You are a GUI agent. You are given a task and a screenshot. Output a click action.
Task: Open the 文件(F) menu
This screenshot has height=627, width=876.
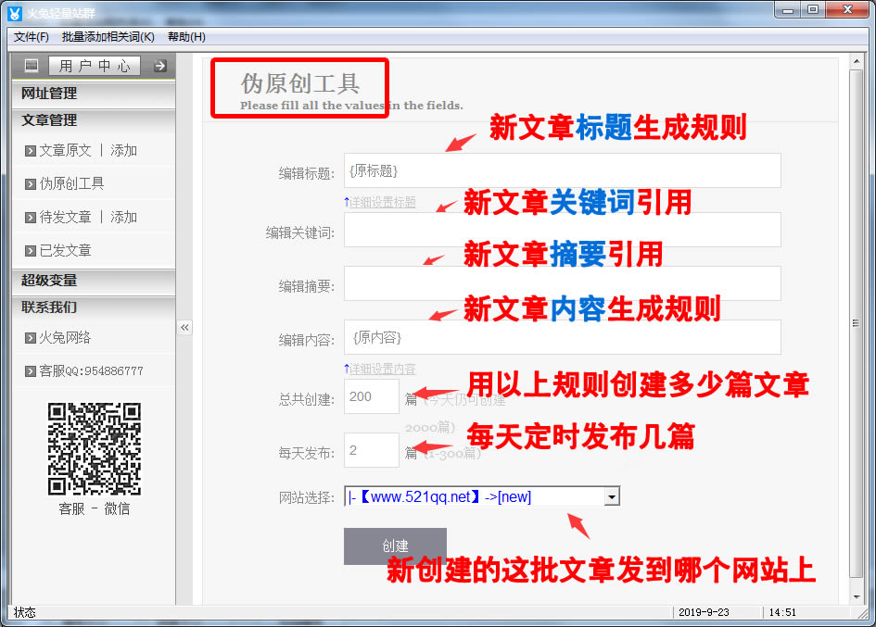pos(32,37)
